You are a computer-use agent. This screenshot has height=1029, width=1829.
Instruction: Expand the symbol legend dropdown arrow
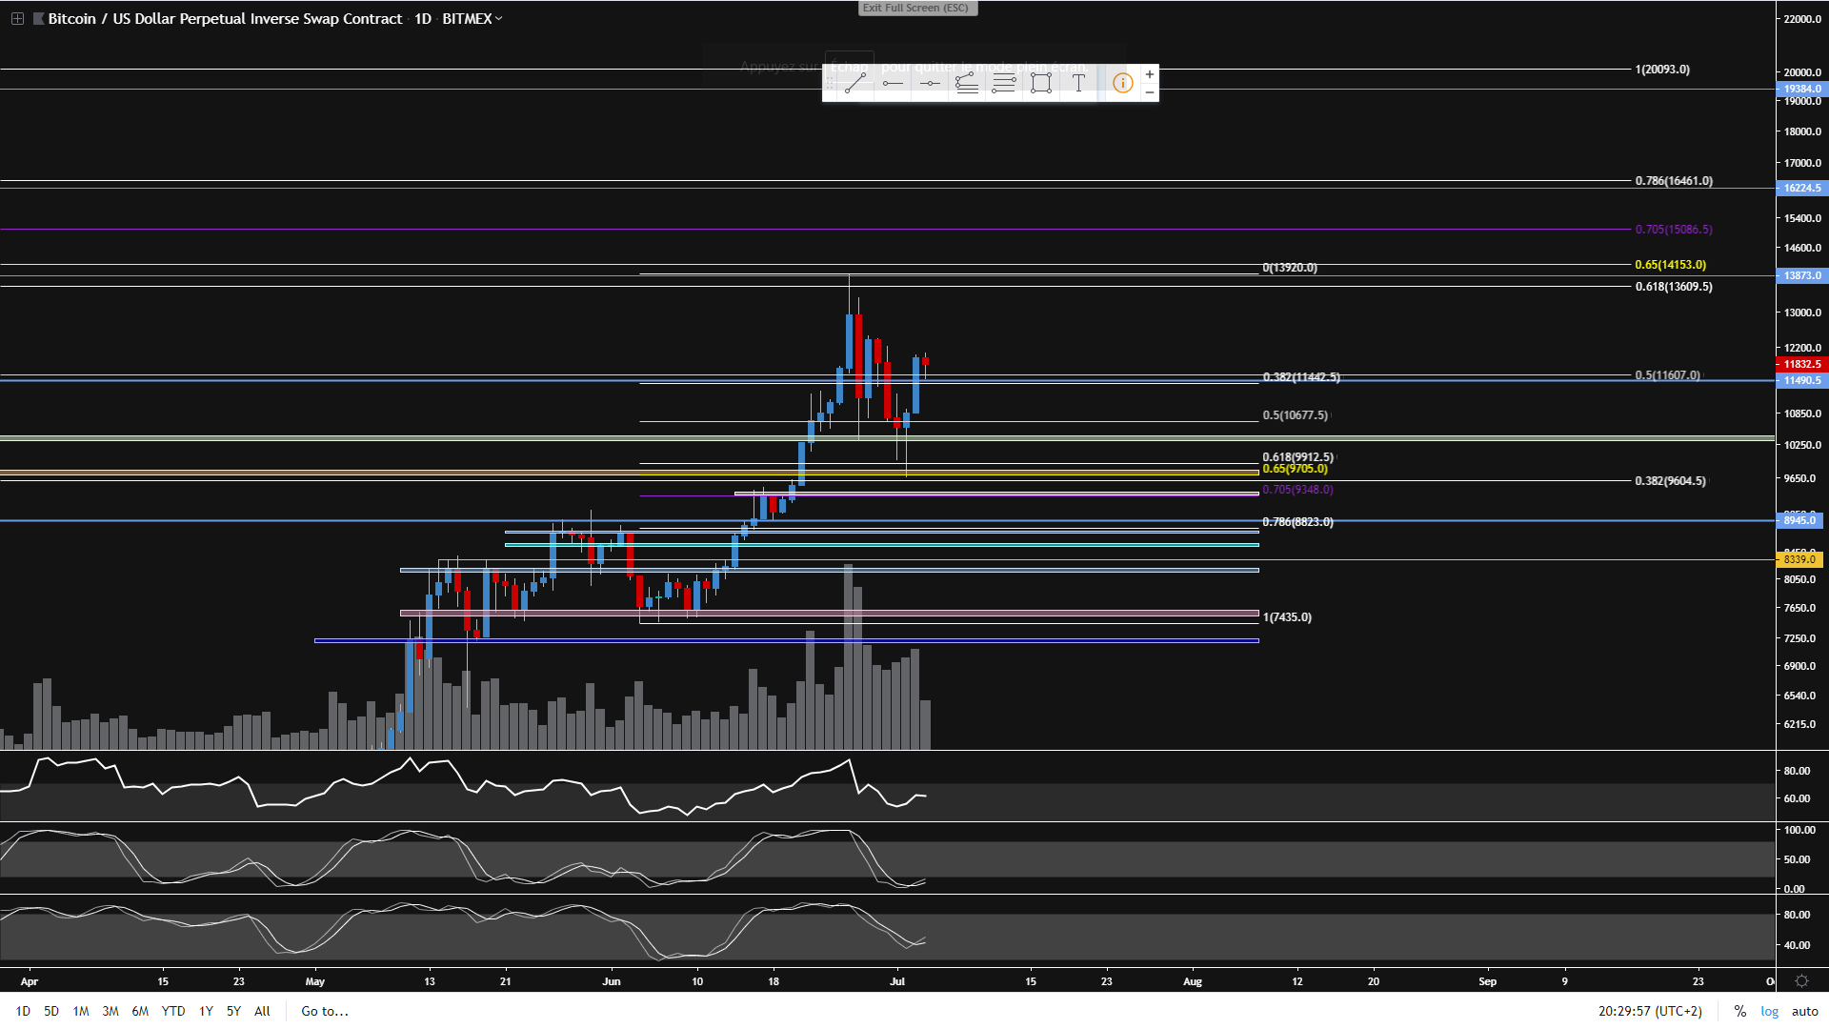point(498,18)
